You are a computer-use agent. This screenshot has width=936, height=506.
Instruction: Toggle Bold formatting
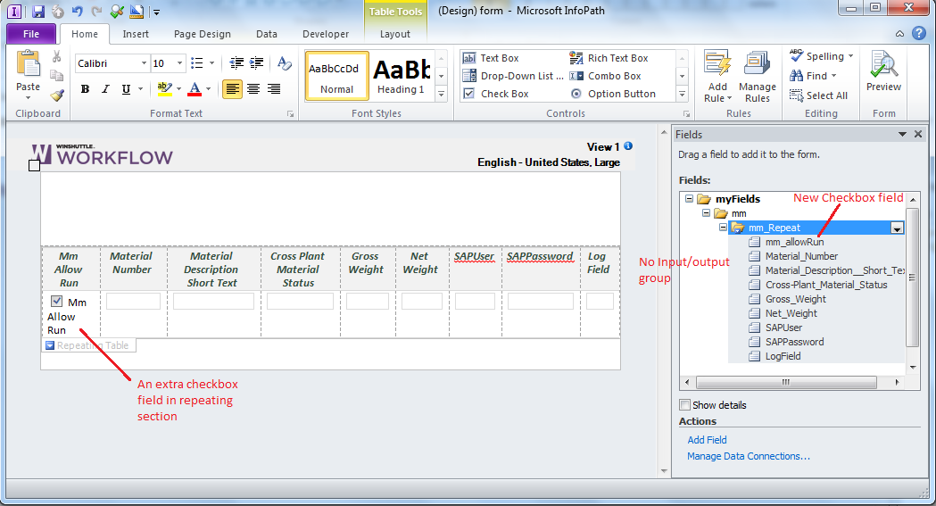coord(86,89)
